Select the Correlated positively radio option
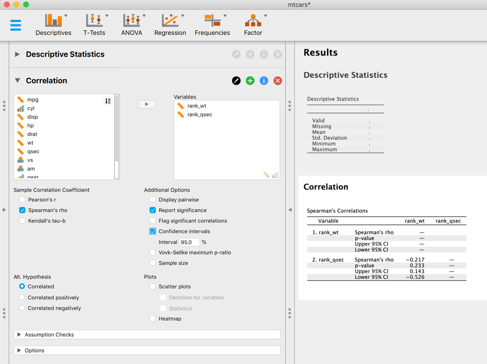 22,298
